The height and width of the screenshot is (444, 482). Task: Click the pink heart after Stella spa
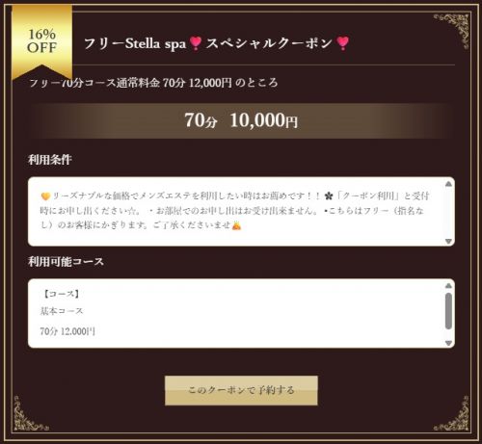196,43
